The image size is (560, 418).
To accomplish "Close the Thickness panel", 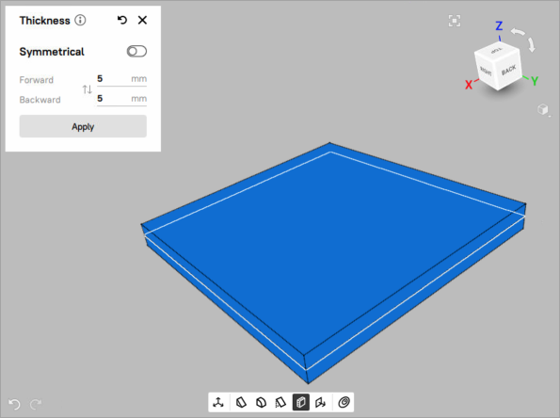I will point(142,20).
